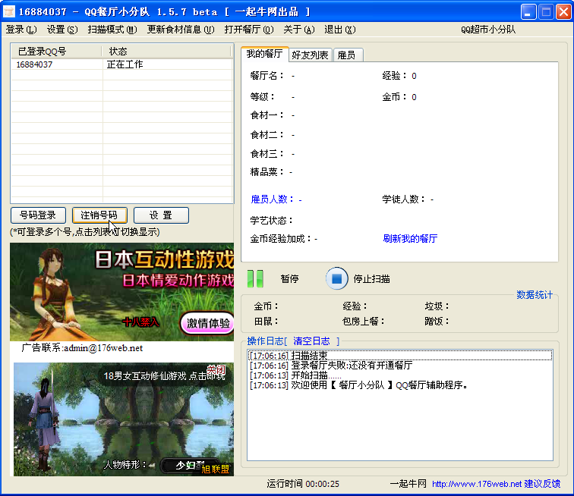Click the 号码登录 button
Screen dimensions: 574x496
pyautogui.click(x=38, y=215)
